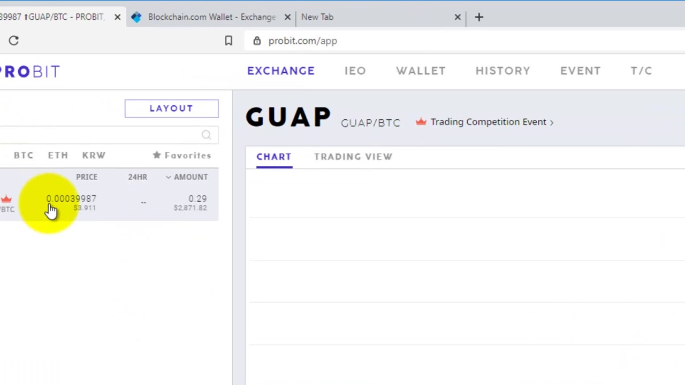Close the New Tab tab
This screenshot has height=385, width=685.
point(458,17)
